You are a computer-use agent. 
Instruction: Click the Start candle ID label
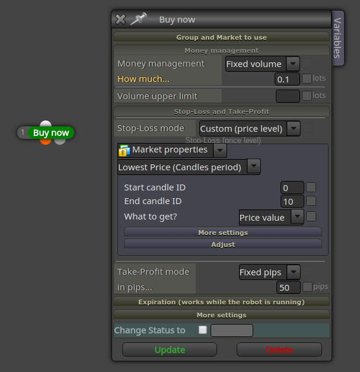(x=155, y=187)
